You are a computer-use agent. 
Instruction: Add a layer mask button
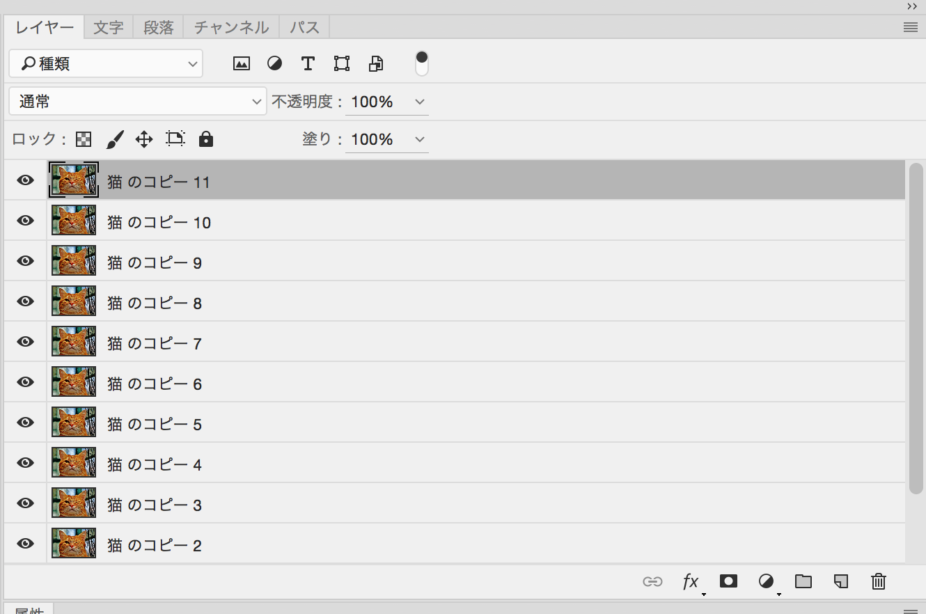point(728,581)
